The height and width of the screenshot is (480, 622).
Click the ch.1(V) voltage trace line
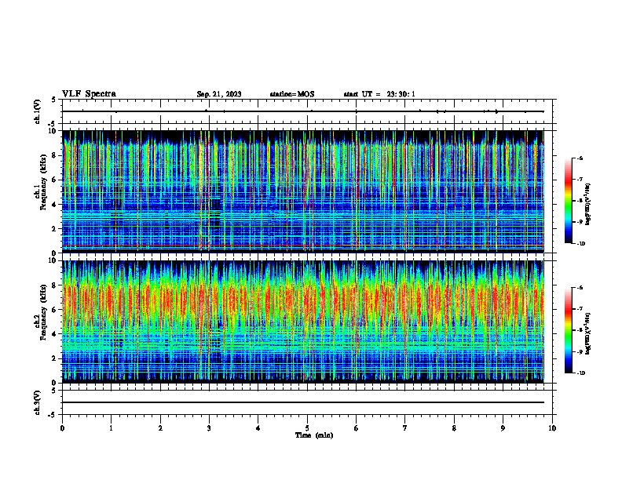[303, 111]
